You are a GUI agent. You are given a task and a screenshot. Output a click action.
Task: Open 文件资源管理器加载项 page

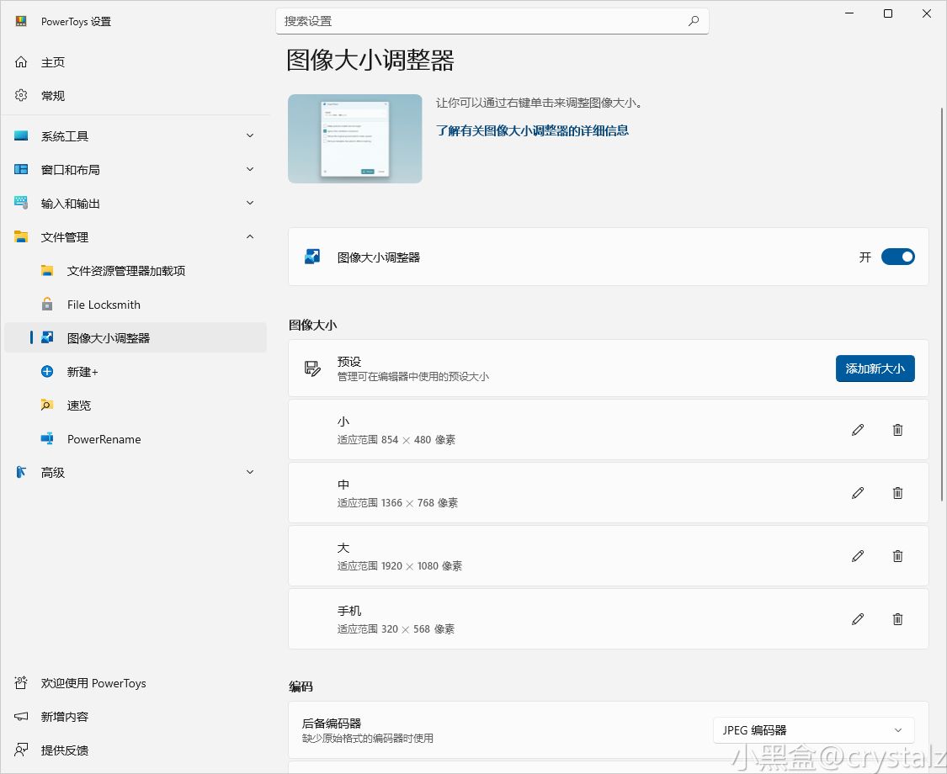click(x=136, y=270)
